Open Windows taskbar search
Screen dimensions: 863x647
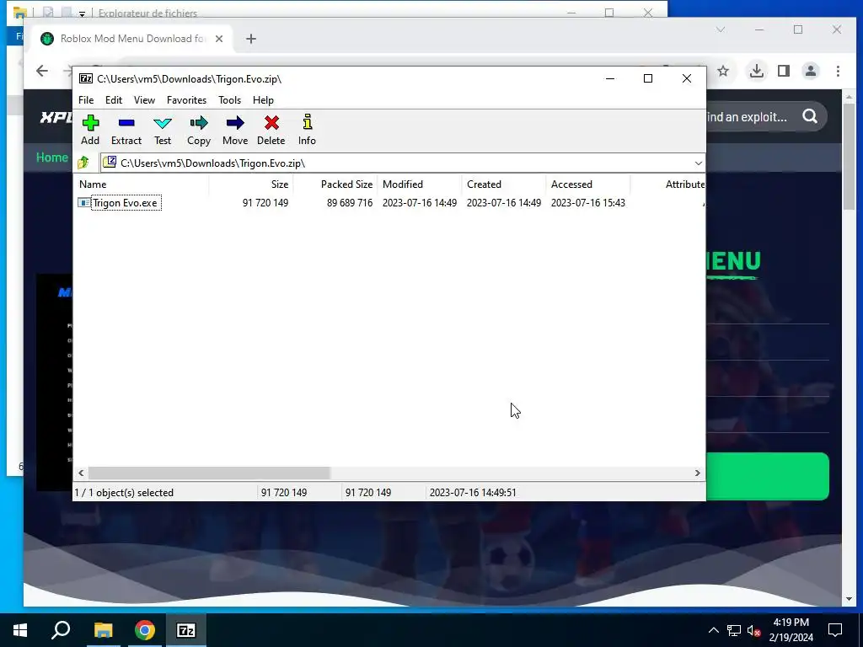61,630
